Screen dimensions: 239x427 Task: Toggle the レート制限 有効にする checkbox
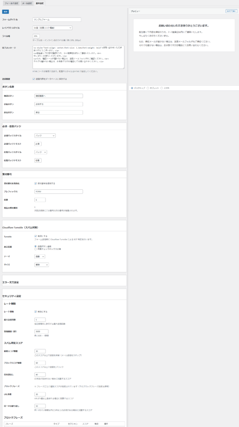(x=36, y=311)
